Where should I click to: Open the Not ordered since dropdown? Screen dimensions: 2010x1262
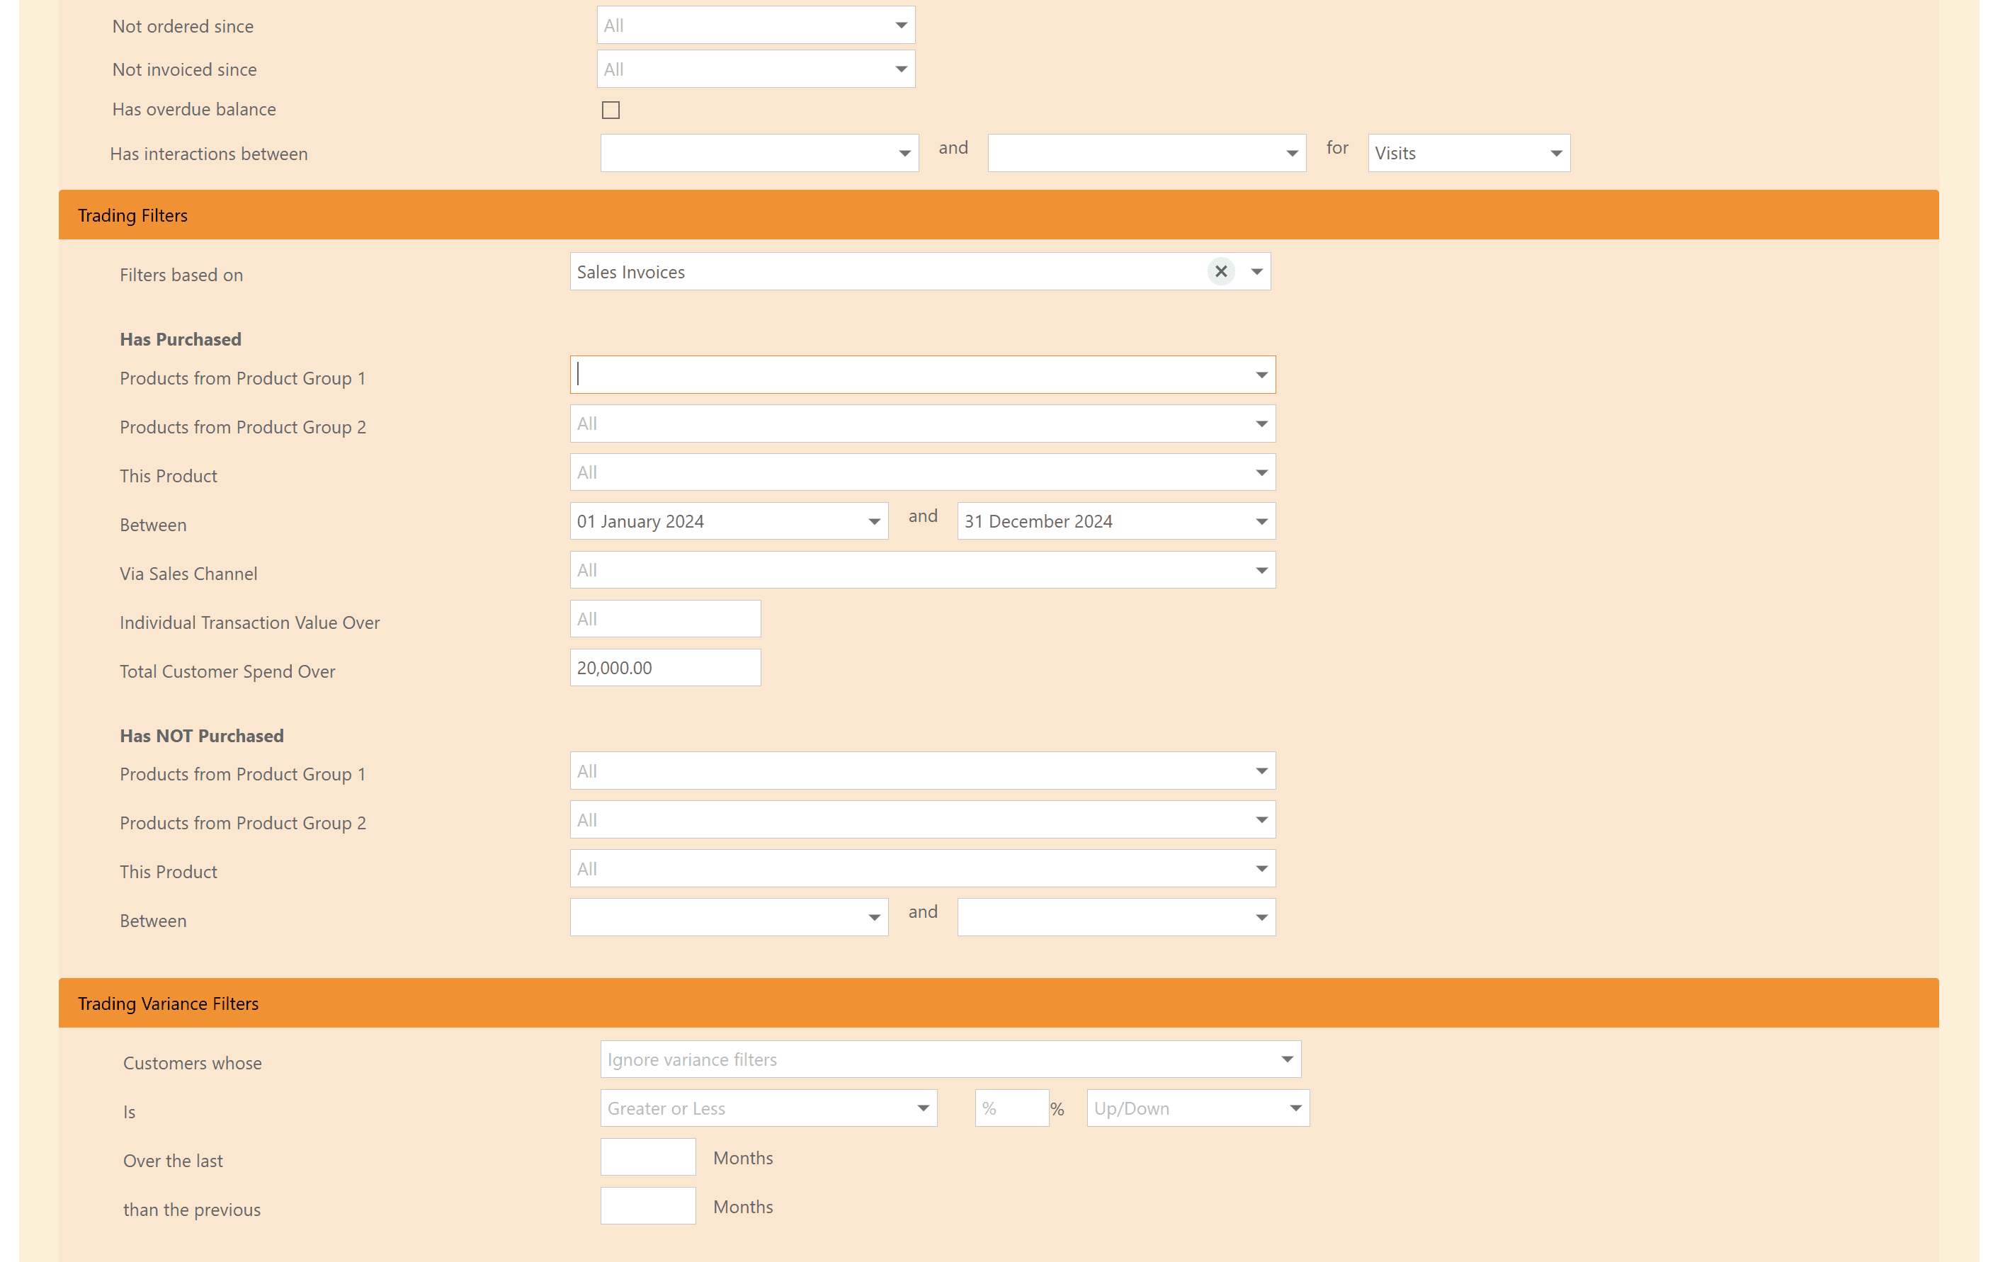756,25
